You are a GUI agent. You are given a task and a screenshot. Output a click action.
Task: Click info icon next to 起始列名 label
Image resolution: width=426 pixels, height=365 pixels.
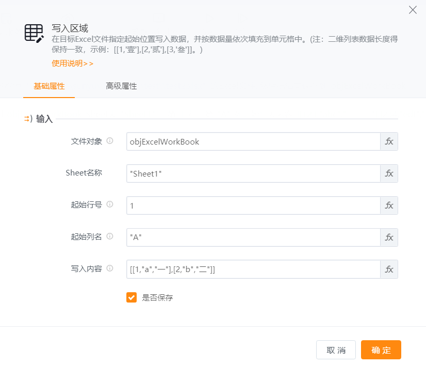110,236
